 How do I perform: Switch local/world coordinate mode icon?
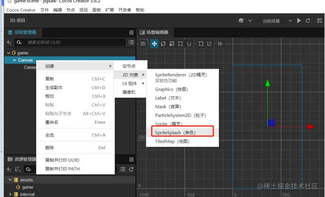(209, 44)
